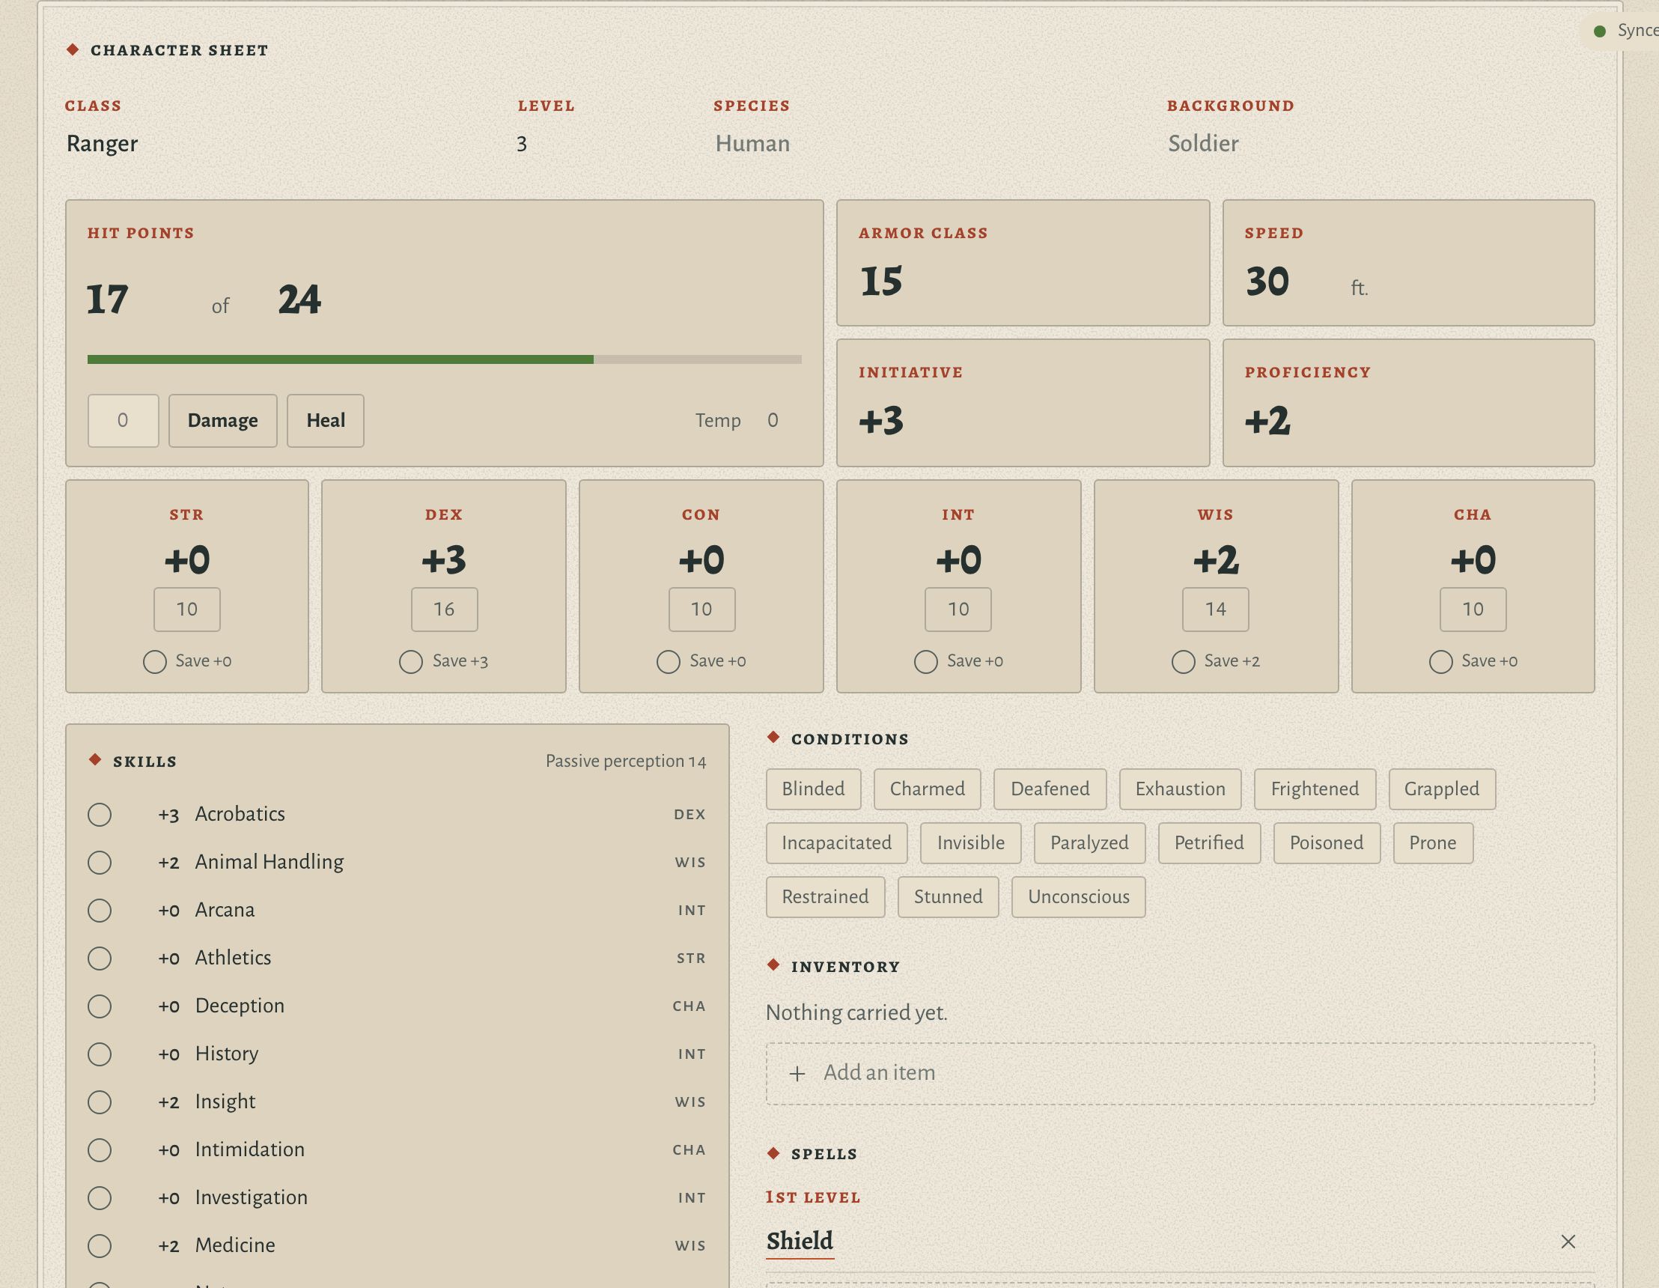Image resolution: width=1659 pixels, height=1288 pixels.
Task: Mark Insight skill as proficient
Action: pyautogui.click(x=100, y=1102)
